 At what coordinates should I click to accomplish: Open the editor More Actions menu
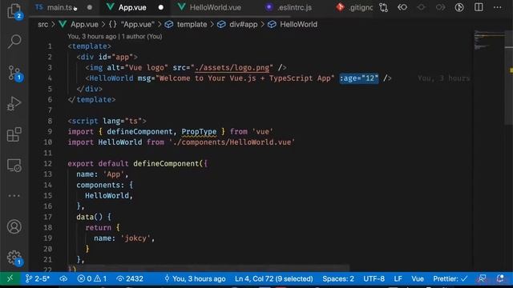pyautogui.click(x=497, y=7)
